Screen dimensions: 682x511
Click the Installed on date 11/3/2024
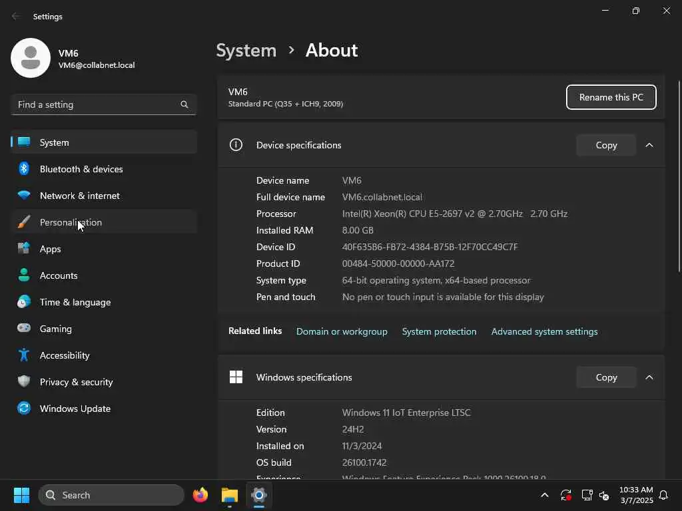tap(362, 446)
